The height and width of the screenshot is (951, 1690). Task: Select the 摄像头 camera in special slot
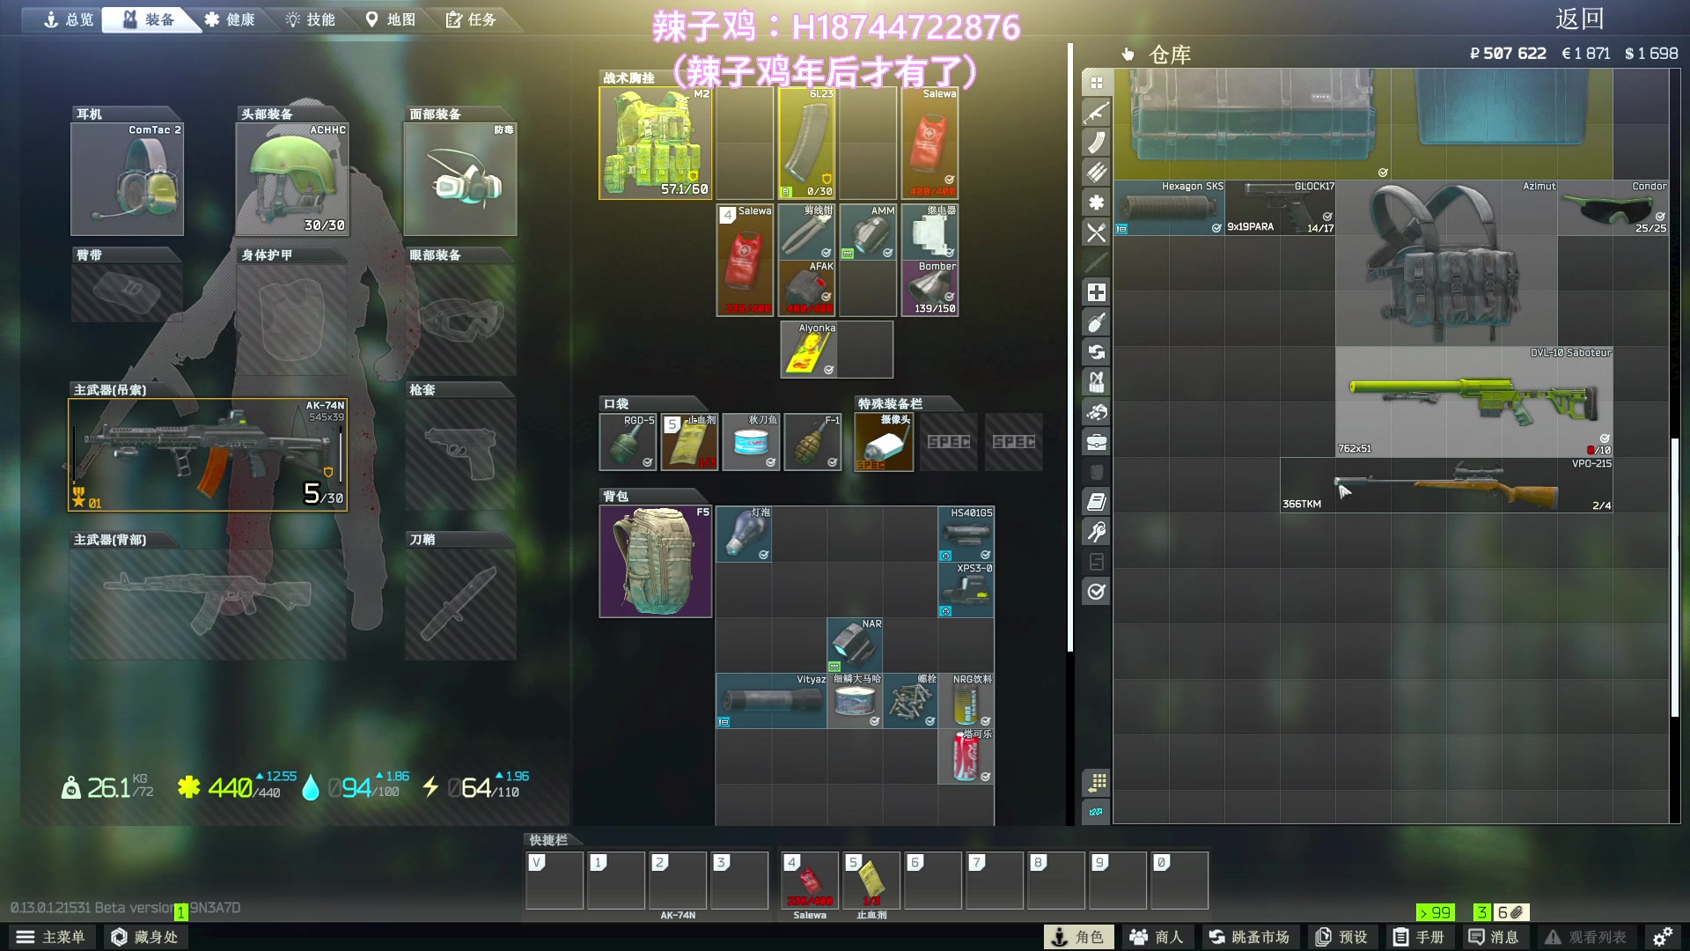[884, 442]
